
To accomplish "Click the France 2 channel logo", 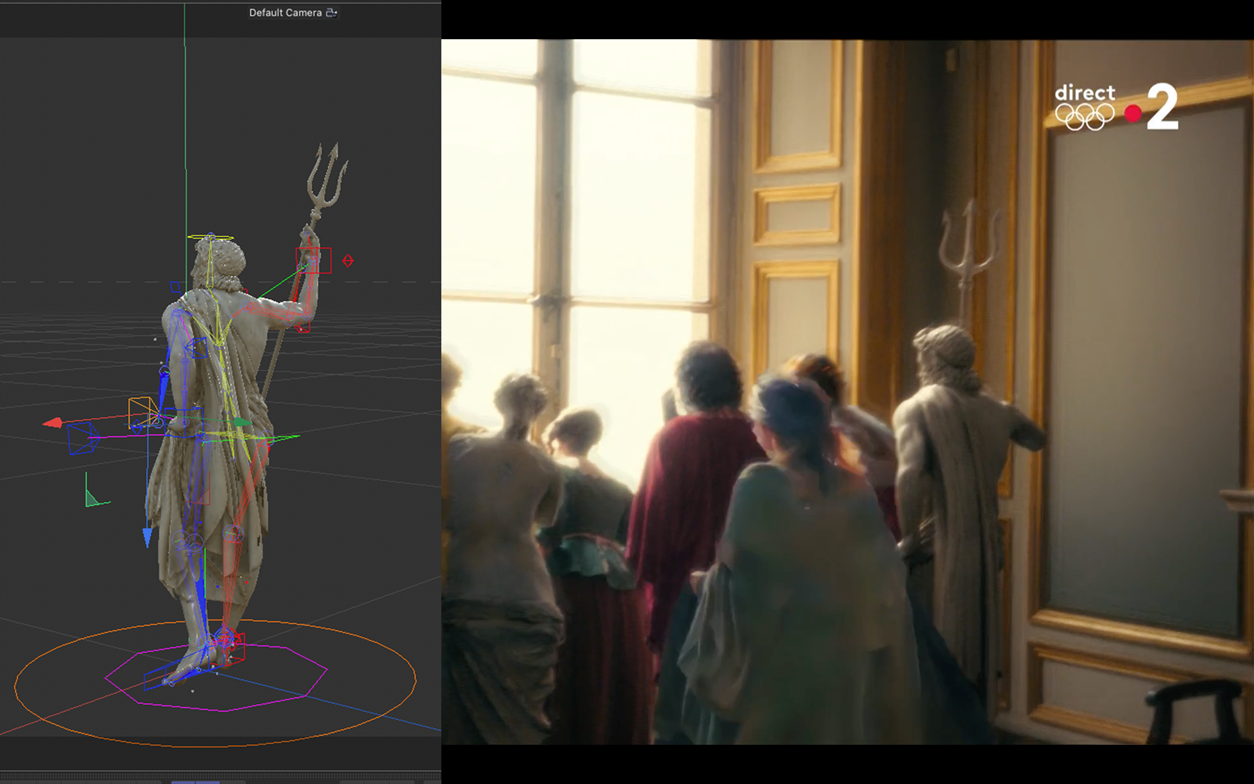I will [1161, 106].
